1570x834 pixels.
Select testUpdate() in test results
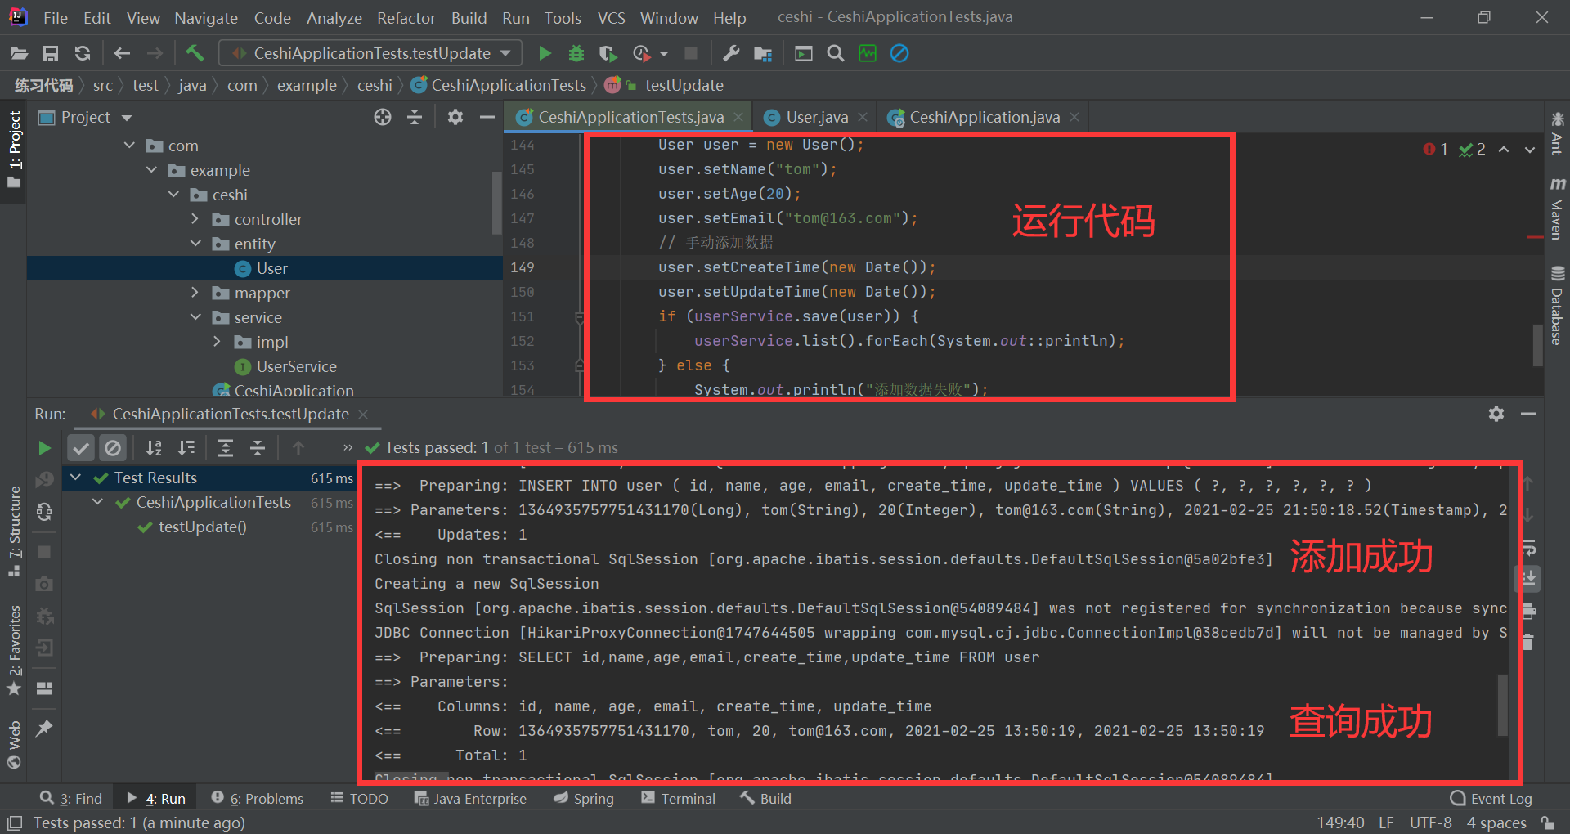202,527
